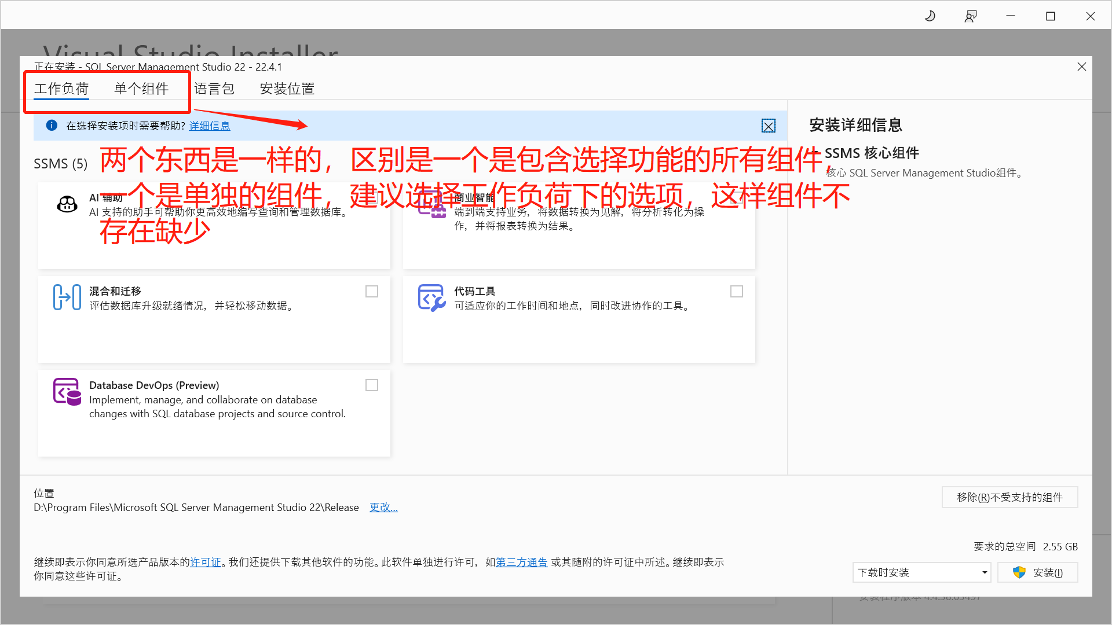Click 移除不受支持的组件 button
The image size is (1112, 625).
pos(1009,497)
